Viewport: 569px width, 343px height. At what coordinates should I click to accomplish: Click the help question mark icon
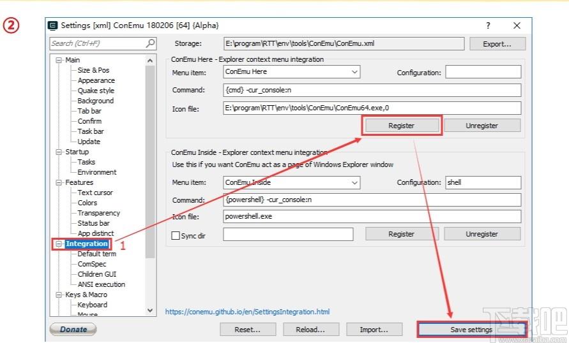[x=488, y=26]
